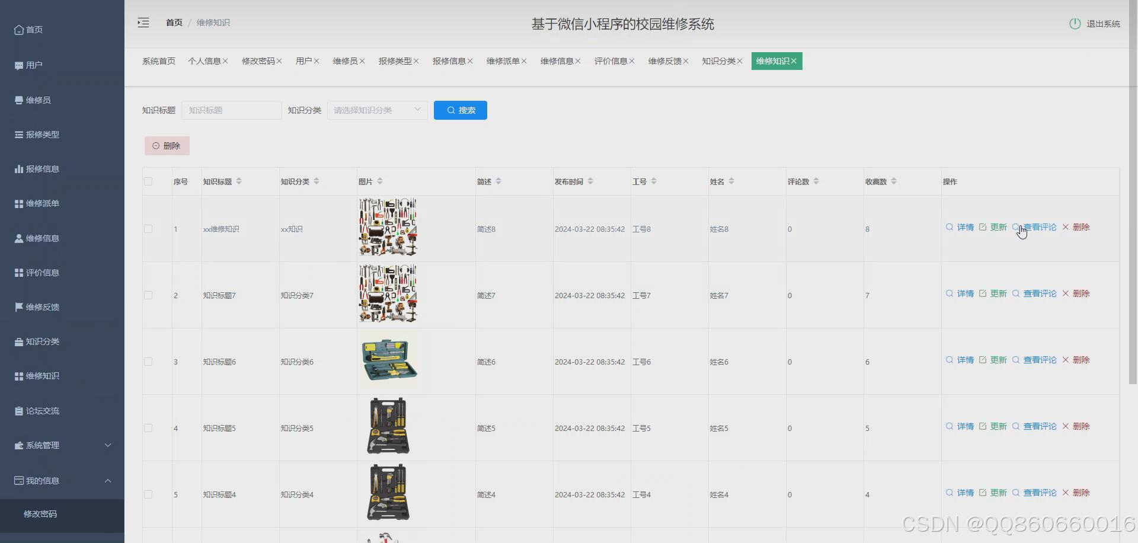
Task: Open 知识分类 in the sidebar
Action: [42, 341]
